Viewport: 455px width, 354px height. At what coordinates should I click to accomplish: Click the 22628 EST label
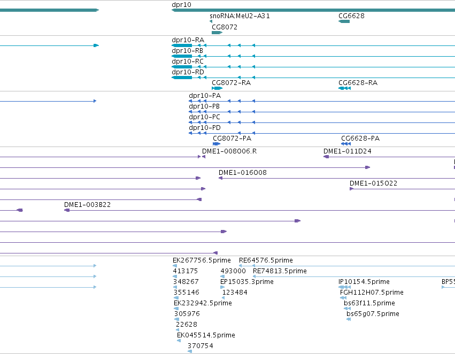tap(187, 325)
